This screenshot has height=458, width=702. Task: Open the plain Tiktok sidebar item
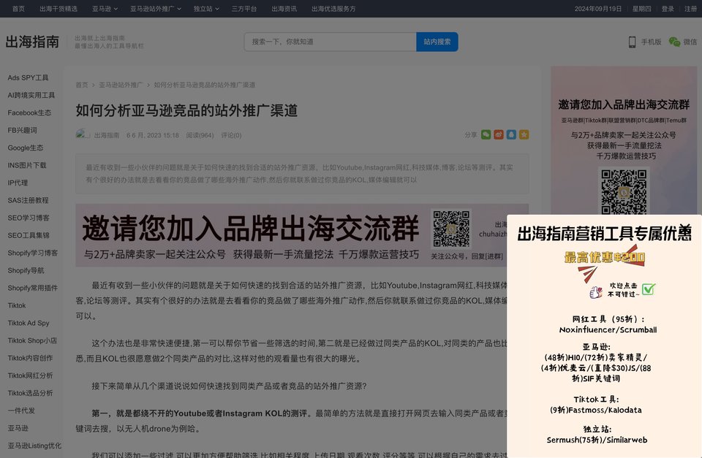pos(17,305)
